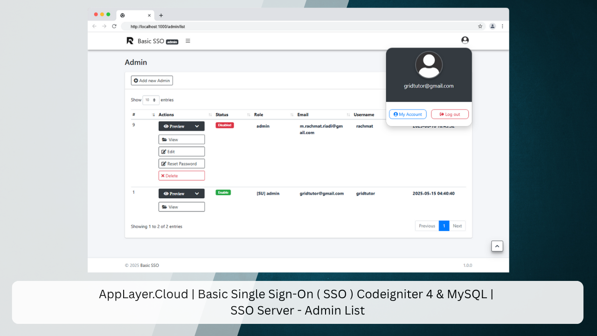Bookmark page with the star icon
597x336 pixels.
(x=480, y=26)
